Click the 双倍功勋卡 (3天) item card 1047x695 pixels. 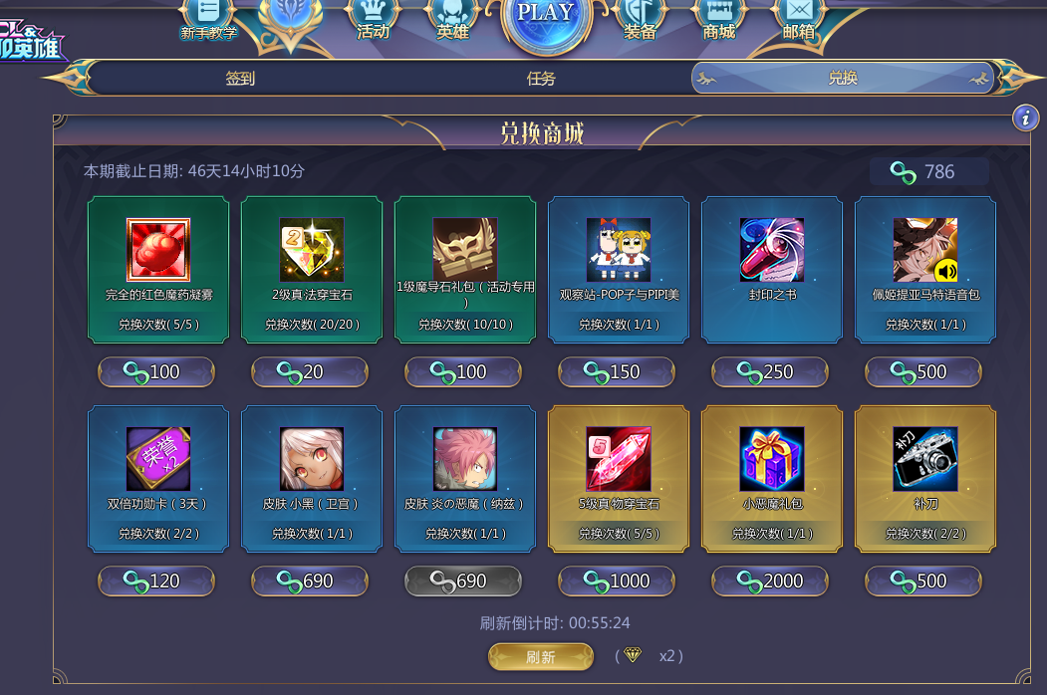[x=158, y=479]
